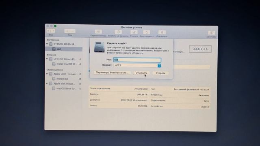Click the green zoom window button

tap(55, 26)
